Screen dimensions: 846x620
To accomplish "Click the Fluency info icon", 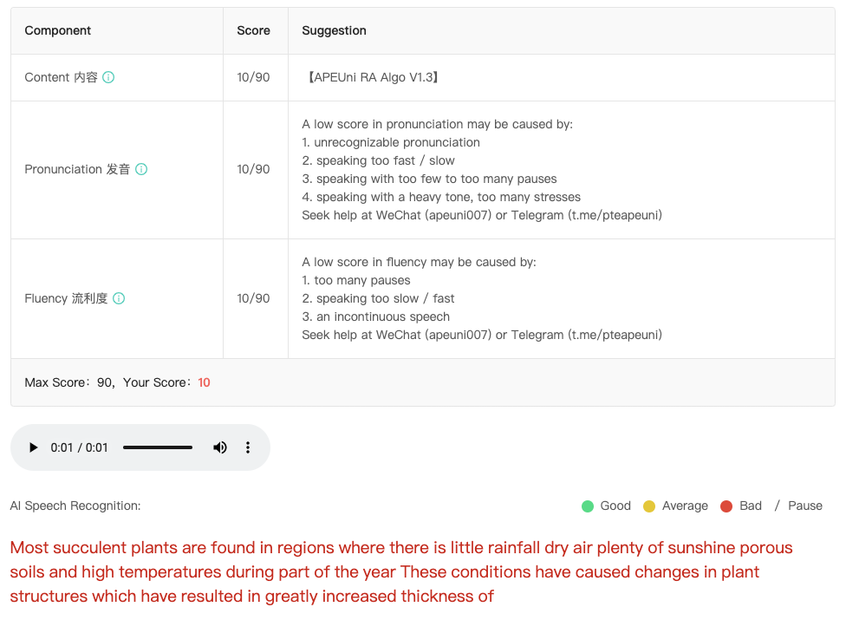I will pos(119,297).
